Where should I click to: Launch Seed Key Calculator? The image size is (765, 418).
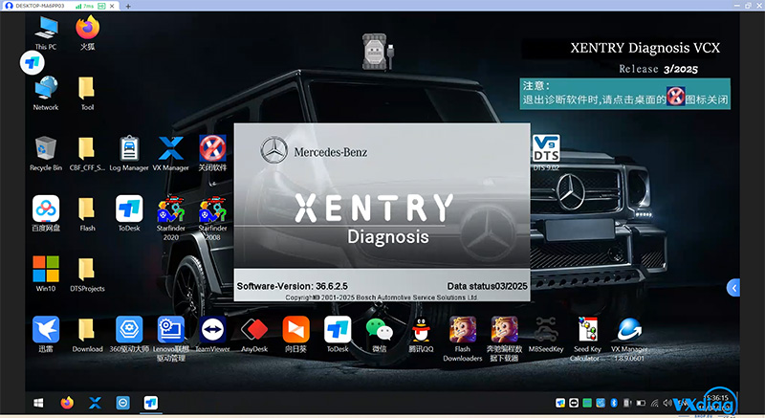tap(587, 339)
